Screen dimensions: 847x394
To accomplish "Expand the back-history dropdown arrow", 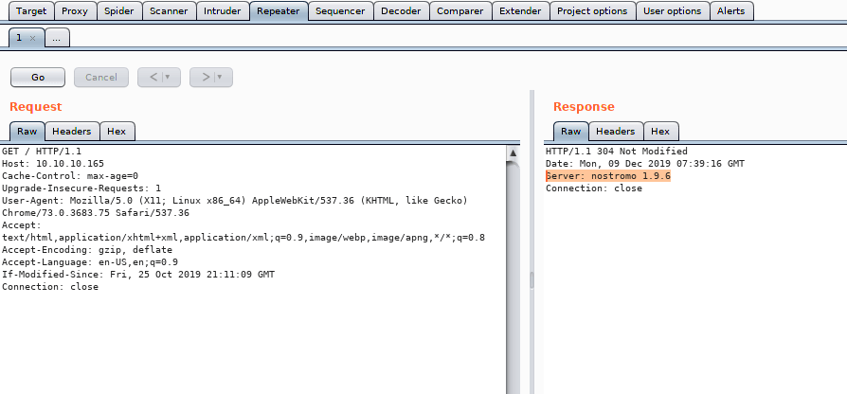I will 168,77.
